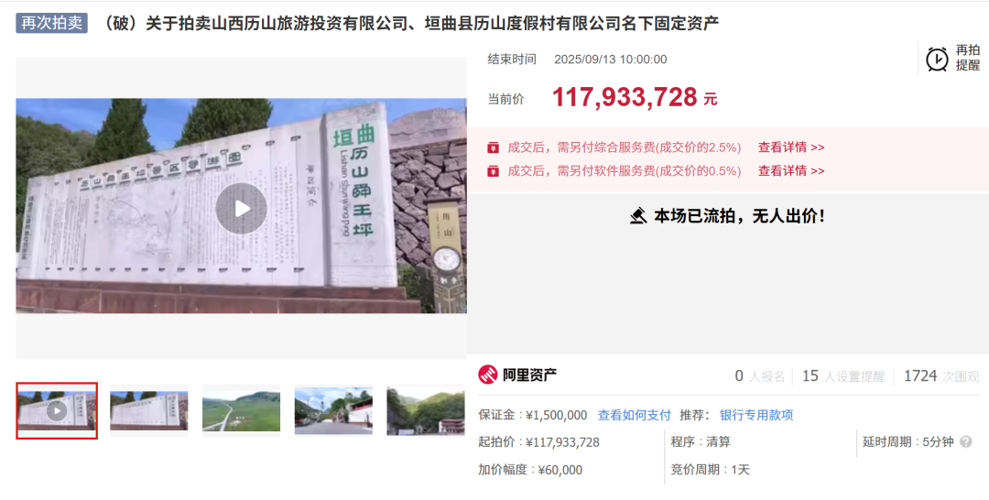Click the alarm clock reminder icon
Viewport: 989px width, 500px height.
click(937, 59)
